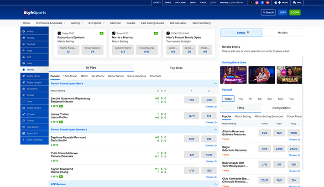Open the Dogs sidebar icon

pos(24,51)
